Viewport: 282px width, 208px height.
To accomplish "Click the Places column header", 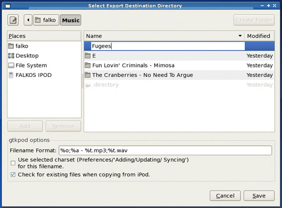I will point(44,36).
